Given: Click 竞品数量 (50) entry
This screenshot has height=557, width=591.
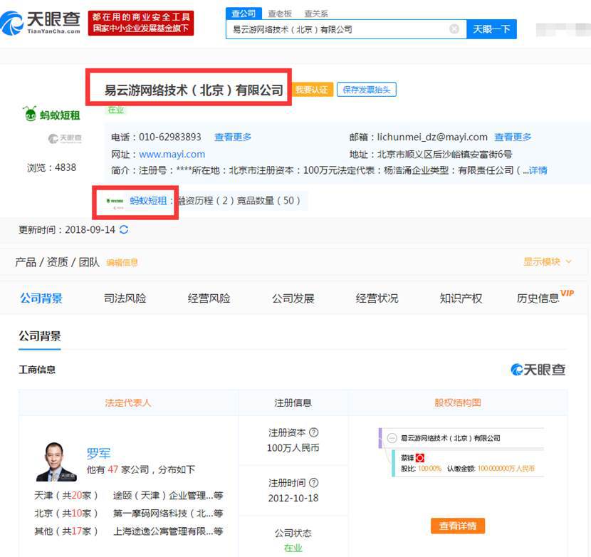Looking at the screenshot, I should coord(268,201).
